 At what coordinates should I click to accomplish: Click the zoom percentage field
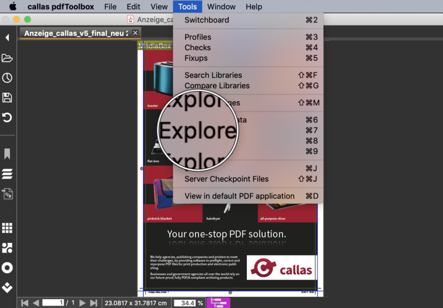[x=185, y=303]
